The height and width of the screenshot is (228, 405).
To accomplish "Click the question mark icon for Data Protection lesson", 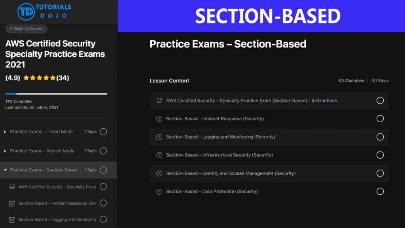I will coord(159,191).
